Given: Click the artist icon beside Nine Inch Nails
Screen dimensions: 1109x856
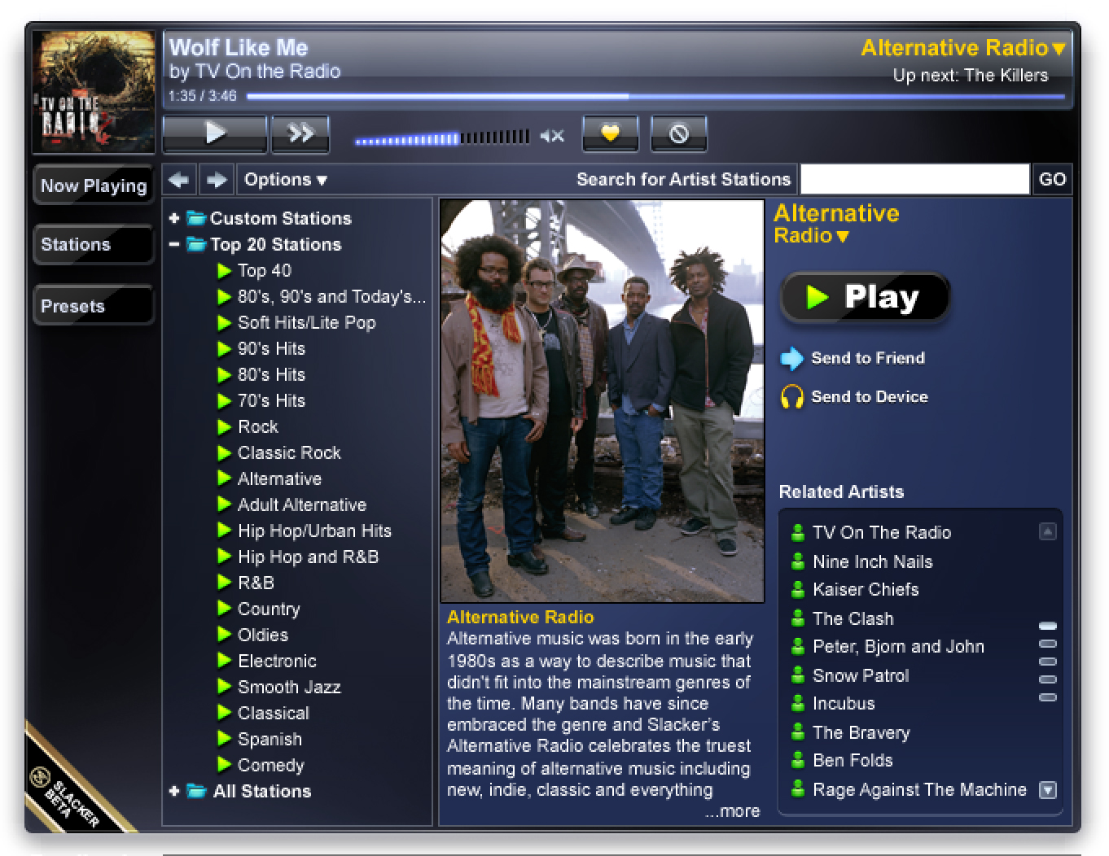Looking at the screenshot, I should [x=798, y=561].
